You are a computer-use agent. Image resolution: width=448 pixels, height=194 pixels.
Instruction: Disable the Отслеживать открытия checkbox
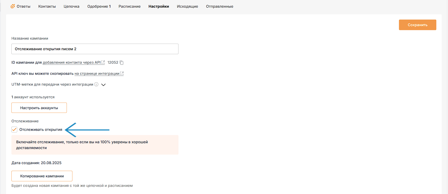[14, 130]
